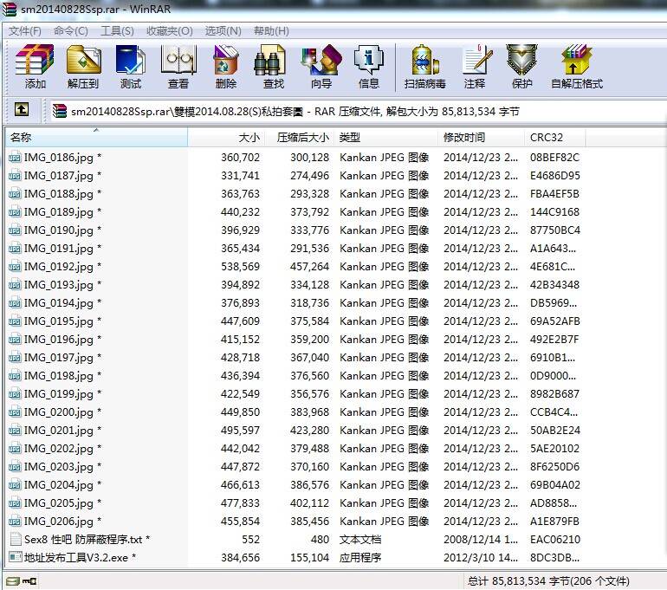Viewport: 667px width, 590px height.
Task: Select file IMG_0195.jpg in list
Action: [x=59, y=321]
